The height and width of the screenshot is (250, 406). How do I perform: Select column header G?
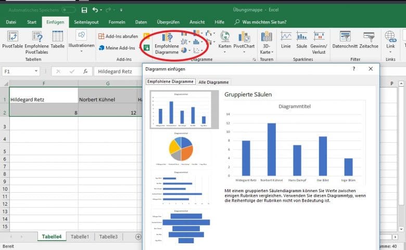point(108,83)
